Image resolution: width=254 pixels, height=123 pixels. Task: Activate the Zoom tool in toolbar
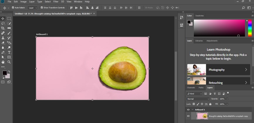pos(9,62)
